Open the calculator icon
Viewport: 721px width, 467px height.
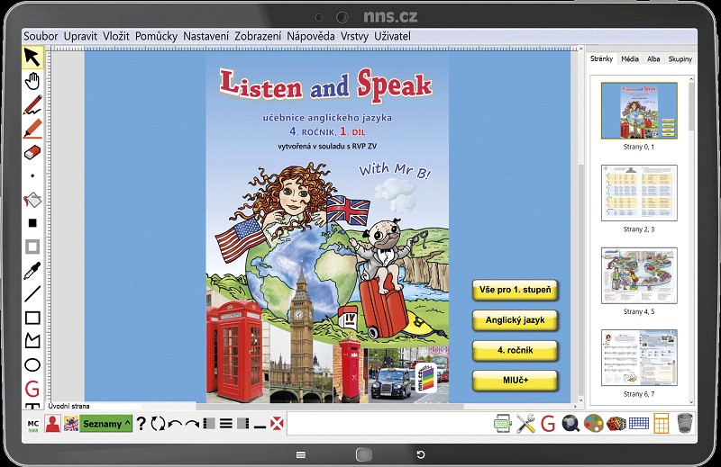[x=661, y=424]
